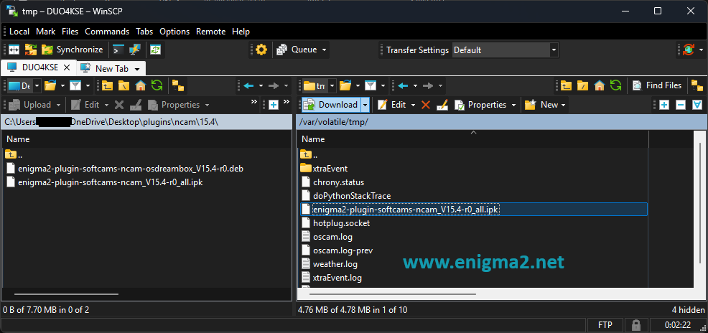Click local panel filter icon

[x=75, y=85]
